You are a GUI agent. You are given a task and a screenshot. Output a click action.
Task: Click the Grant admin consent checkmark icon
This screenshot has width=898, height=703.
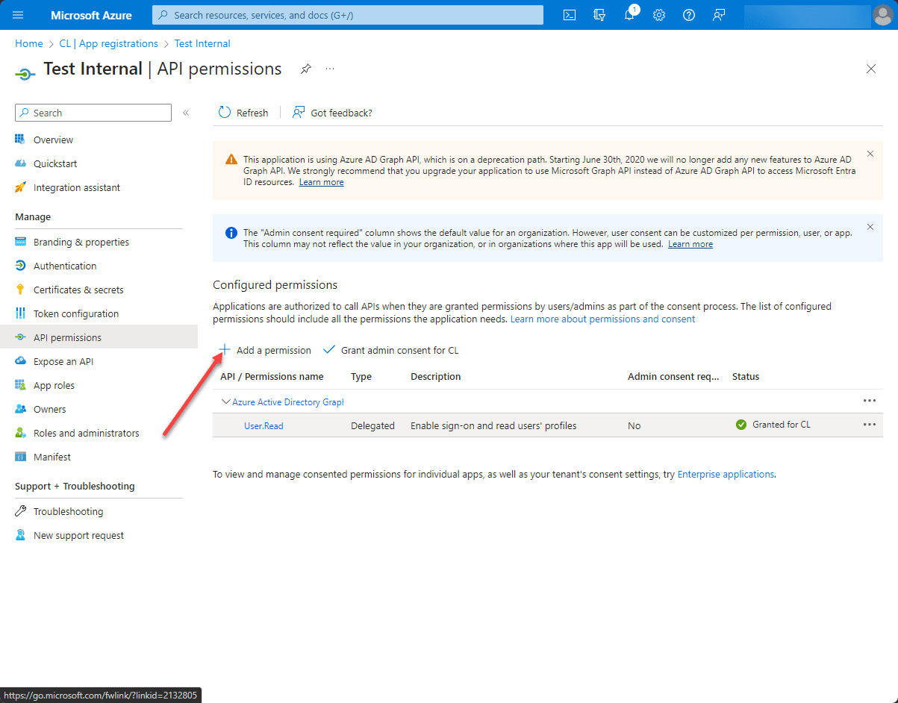point(329,350)
